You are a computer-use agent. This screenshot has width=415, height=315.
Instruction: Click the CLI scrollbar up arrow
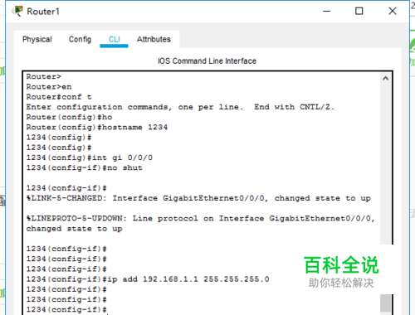coord(385,79)
